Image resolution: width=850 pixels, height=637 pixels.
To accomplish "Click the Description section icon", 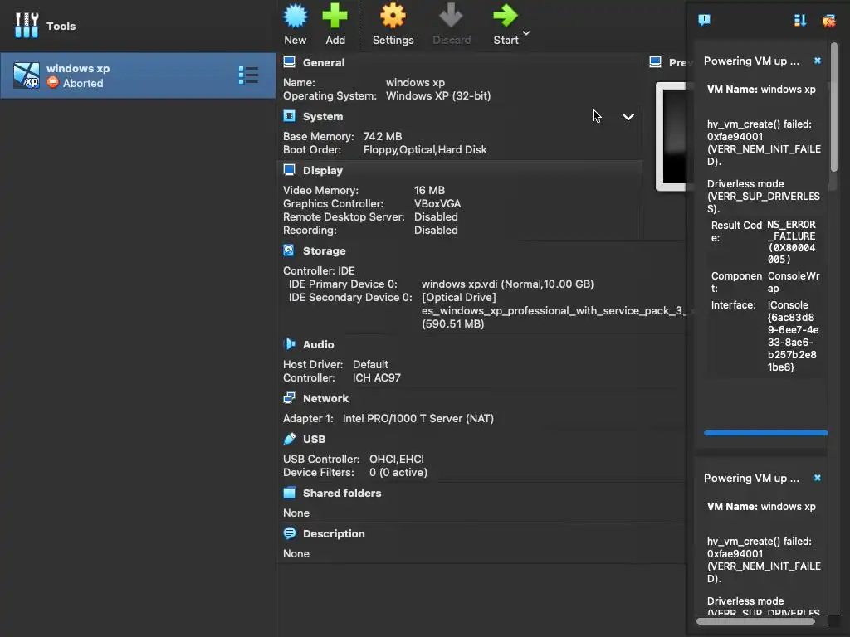I will click(x=290, y=533).
